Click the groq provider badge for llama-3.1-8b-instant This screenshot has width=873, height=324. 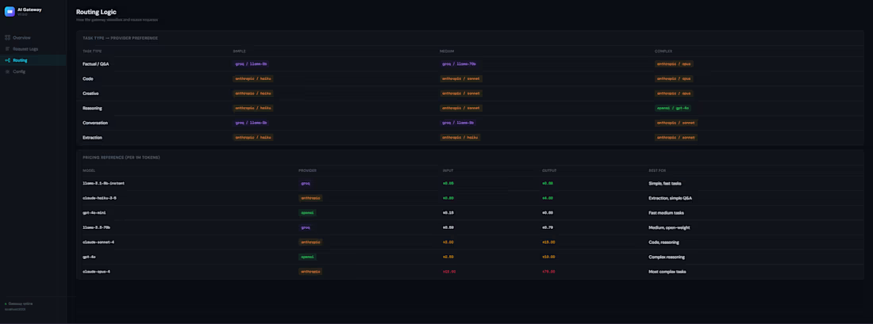[306, 184]
